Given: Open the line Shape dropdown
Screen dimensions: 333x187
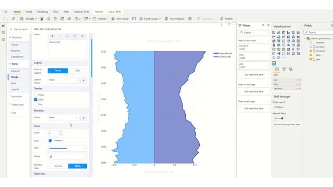Looking at the screenshot, I should pos(67,157).
